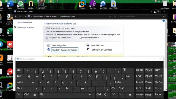Toggle ScrLk key on on-screen keyboard
176x99 pixels.
click(x=149, y=89)
